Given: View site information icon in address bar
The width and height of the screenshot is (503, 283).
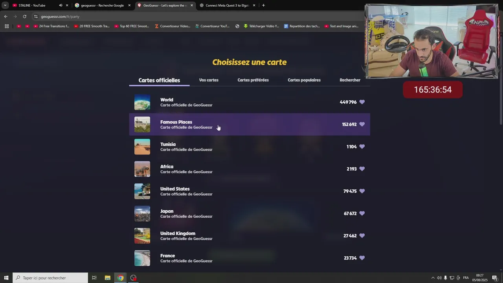Looking at the screenshot, I should click(36, 17).
